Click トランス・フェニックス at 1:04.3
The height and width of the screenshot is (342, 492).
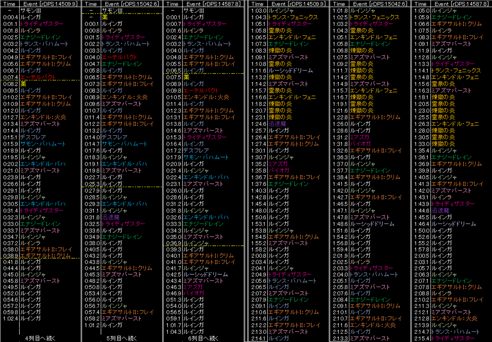293,17
